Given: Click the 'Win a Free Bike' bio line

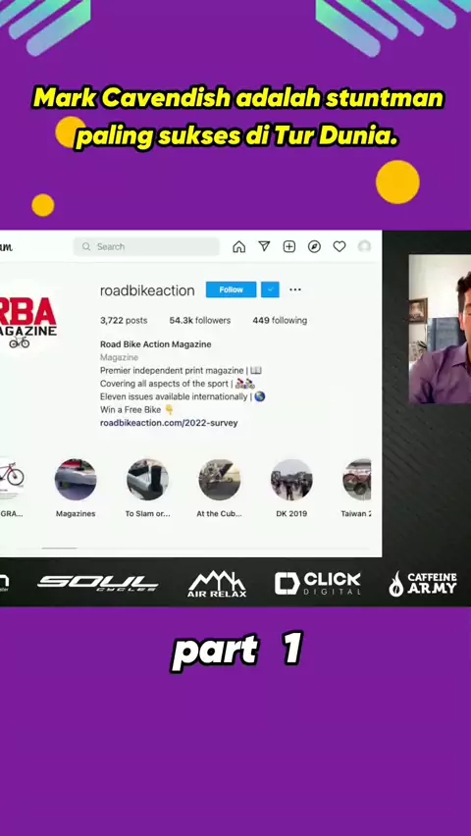Looking at the screenshot, I should 137,409.
